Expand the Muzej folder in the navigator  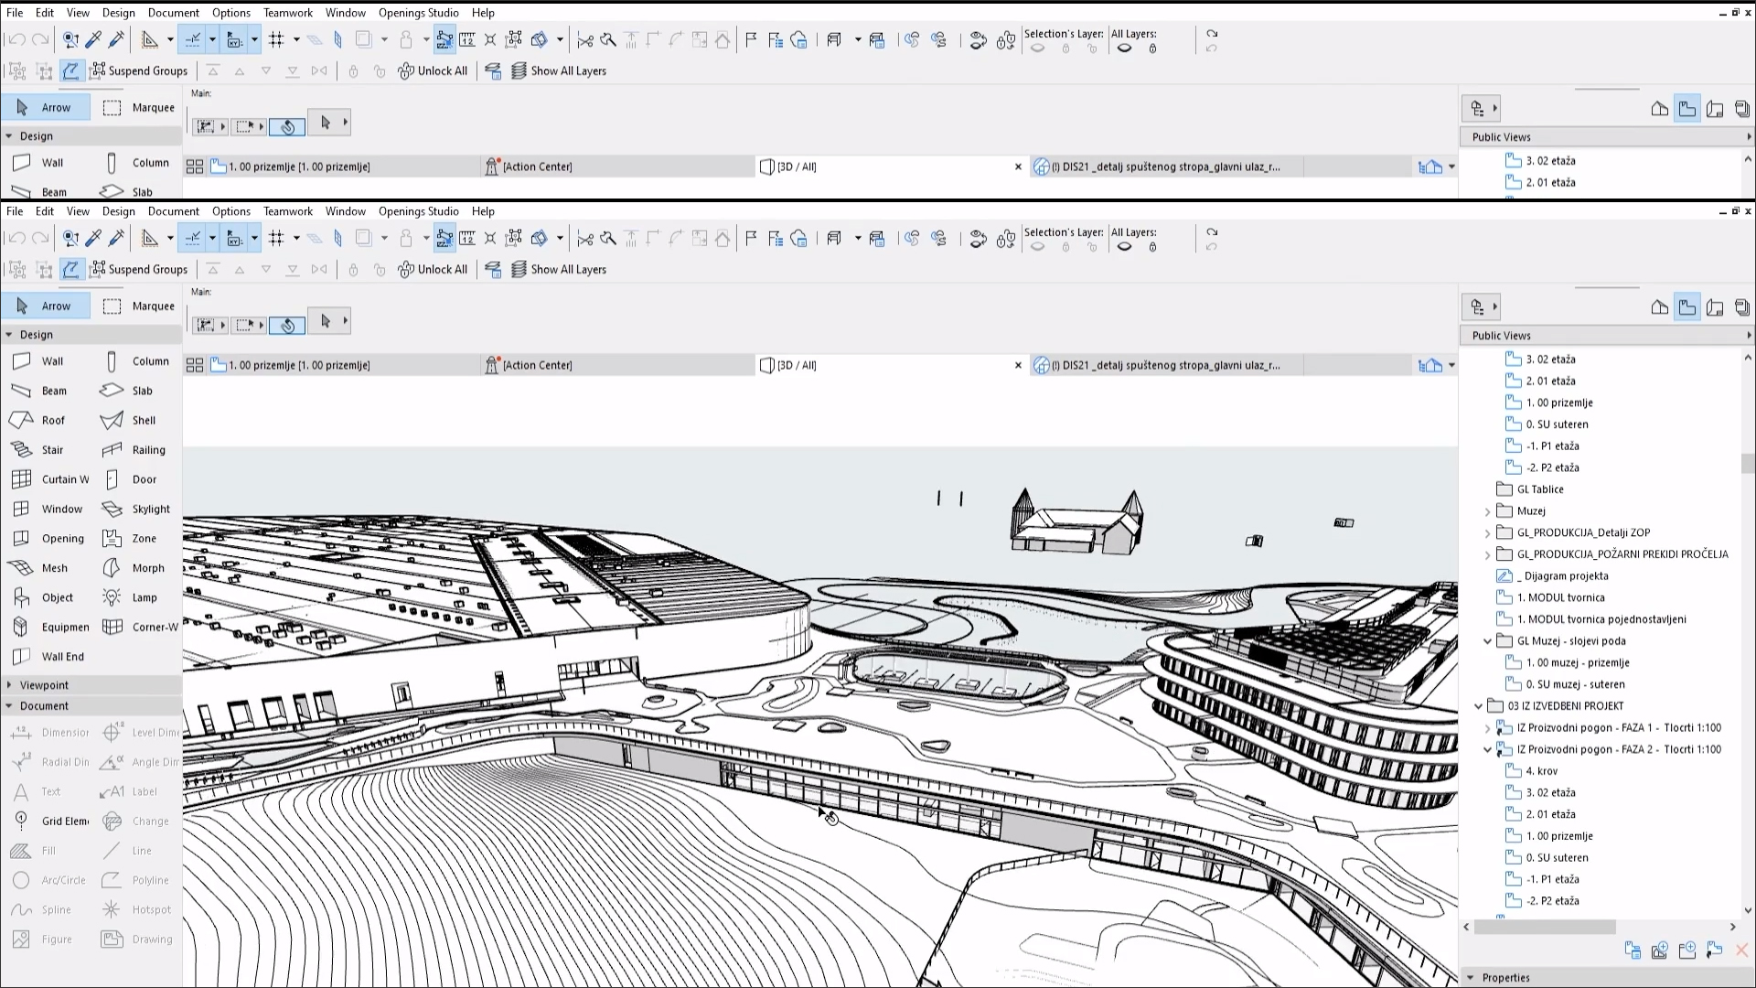tap(1487, 511)
